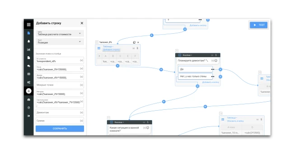Click plus connector beside 'Нет, у нас голые стены'
The height and width of the screenshot is (162, 289).
pos(220,76)
